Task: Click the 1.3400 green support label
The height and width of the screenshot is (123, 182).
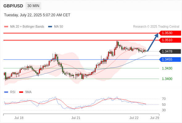Action: 167,79
